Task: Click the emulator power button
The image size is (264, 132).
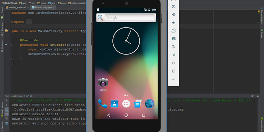Action: (x=174, y=6)
